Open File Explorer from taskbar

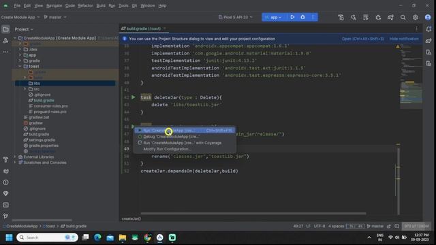(x=123, y=238)
